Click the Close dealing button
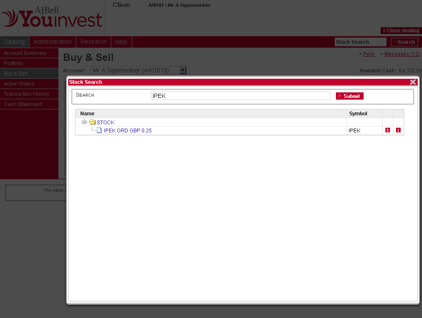Viewport: 422px width, 318px height. coord(401,31)
